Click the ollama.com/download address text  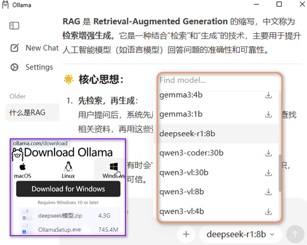40,144
